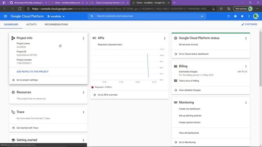The image size is (262, 147).
Task: Click the Requests legend red dot
Action: point(93,87)
